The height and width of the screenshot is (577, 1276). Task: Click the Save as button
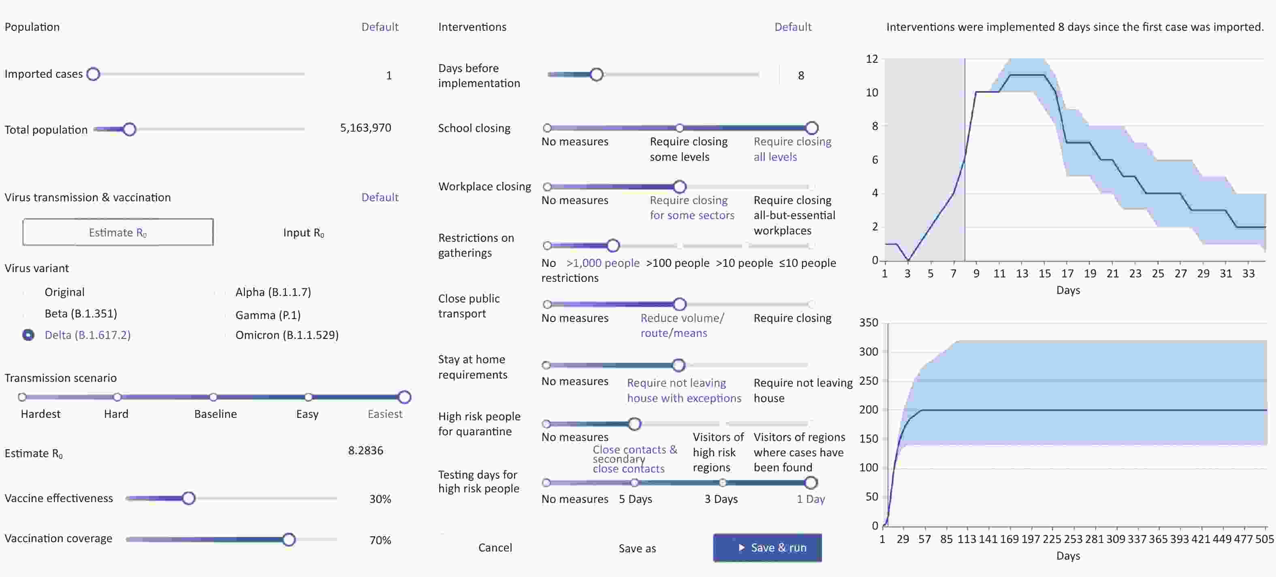tap(637, 548)
